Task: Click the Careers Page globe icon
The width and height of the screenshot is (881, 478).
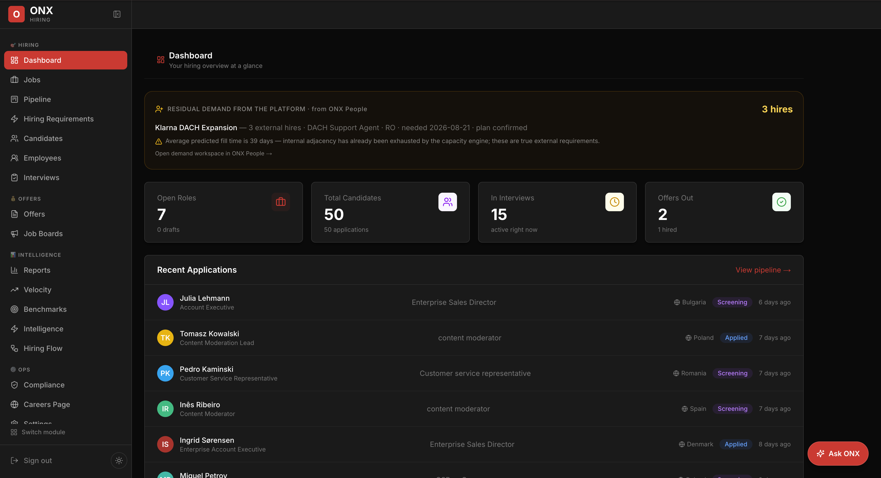Action: pyautogui.click(x=14, y=404)
